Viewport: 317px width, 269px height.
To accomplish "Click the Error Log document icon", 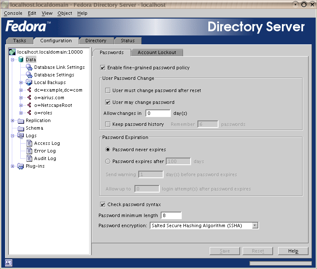I will click(29, 151).
